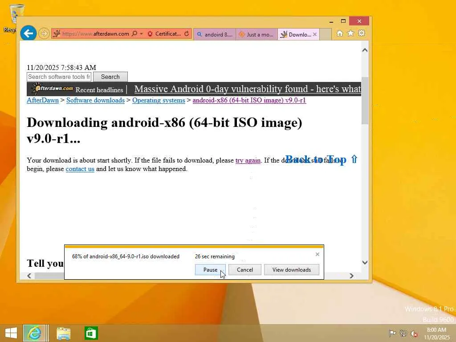Go to the Home page icon
Screen dimensions: 456x342
pos(340,33)
